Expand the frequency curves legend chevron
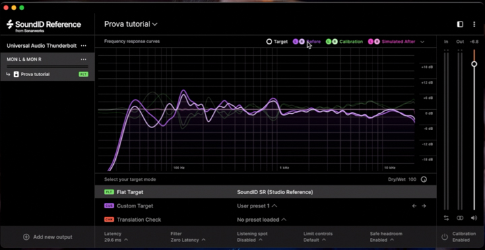Image resolution: width=485 pixels, height=250 pixels. coord(422,42)
